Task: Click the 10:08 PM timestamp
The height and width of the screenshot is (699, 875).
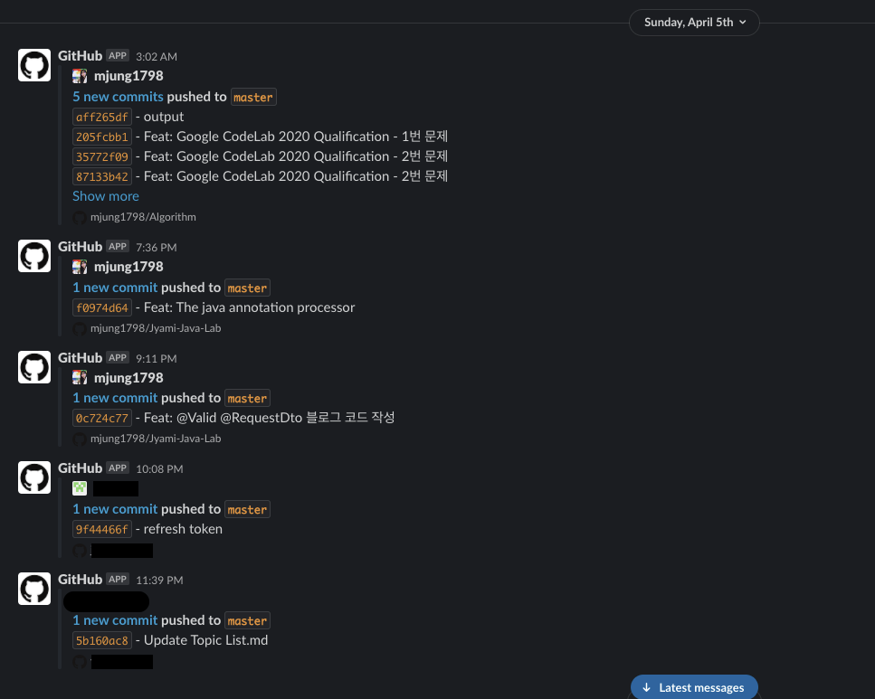Action: click(x=159, y=469)
